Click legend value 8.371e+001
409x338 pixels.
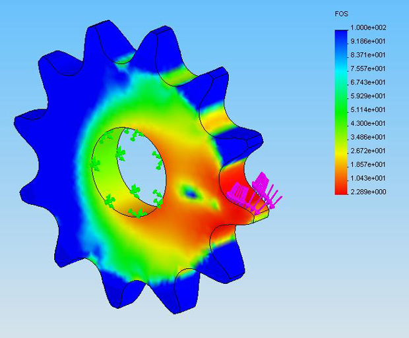[x=368, y=55]
